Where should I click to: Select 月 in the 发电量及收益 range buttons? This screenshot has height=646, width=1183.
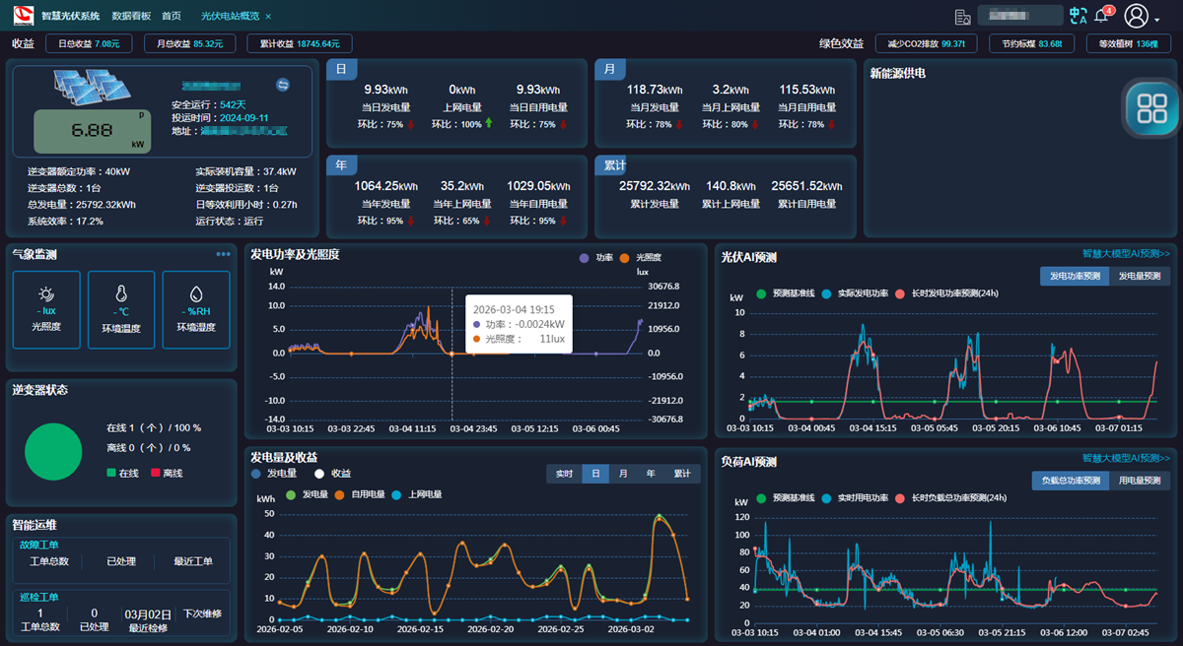click(623, 474)
